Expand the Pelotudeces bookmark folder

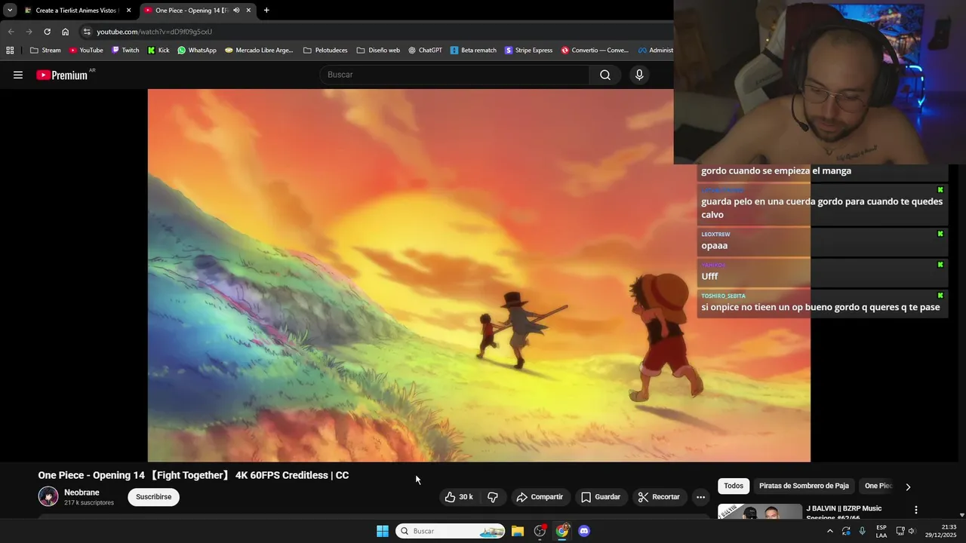click(x=325, y=51)
